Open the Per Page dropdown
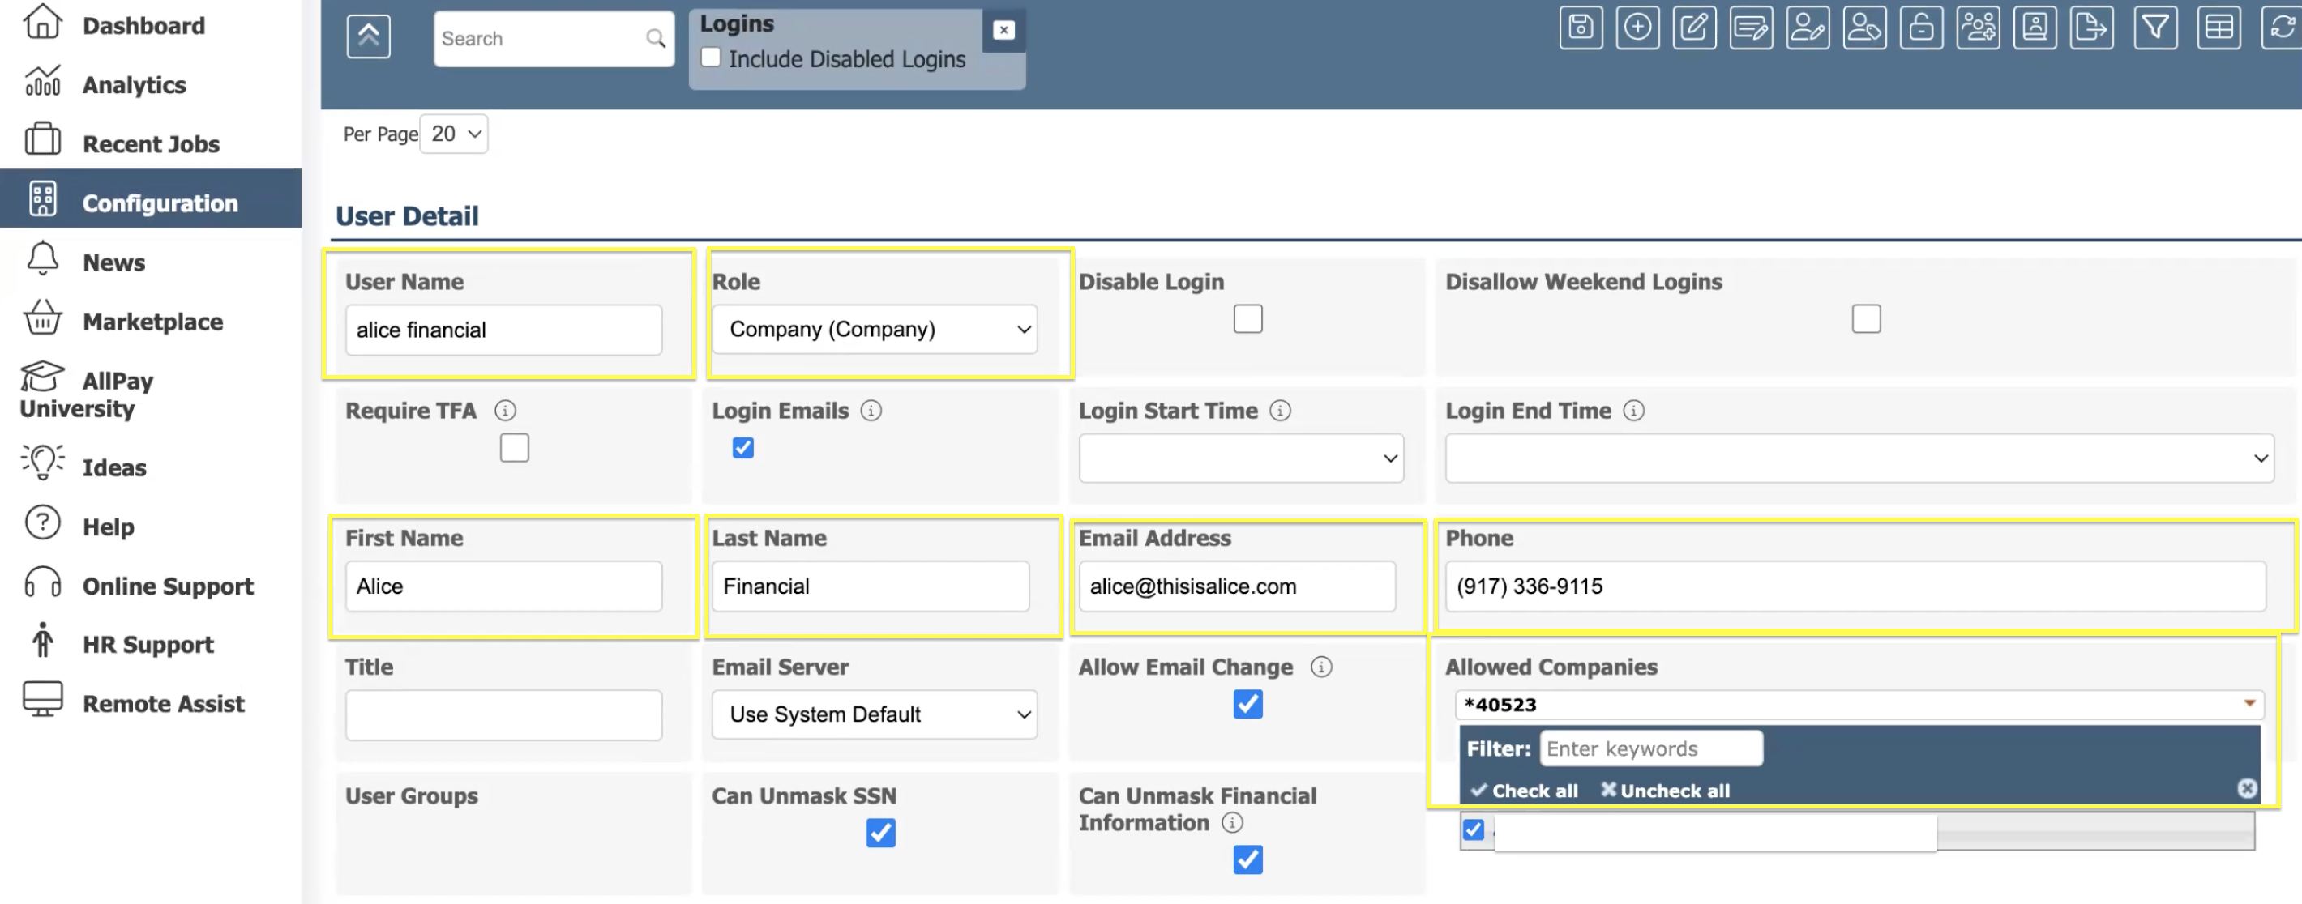 point(454,134)
